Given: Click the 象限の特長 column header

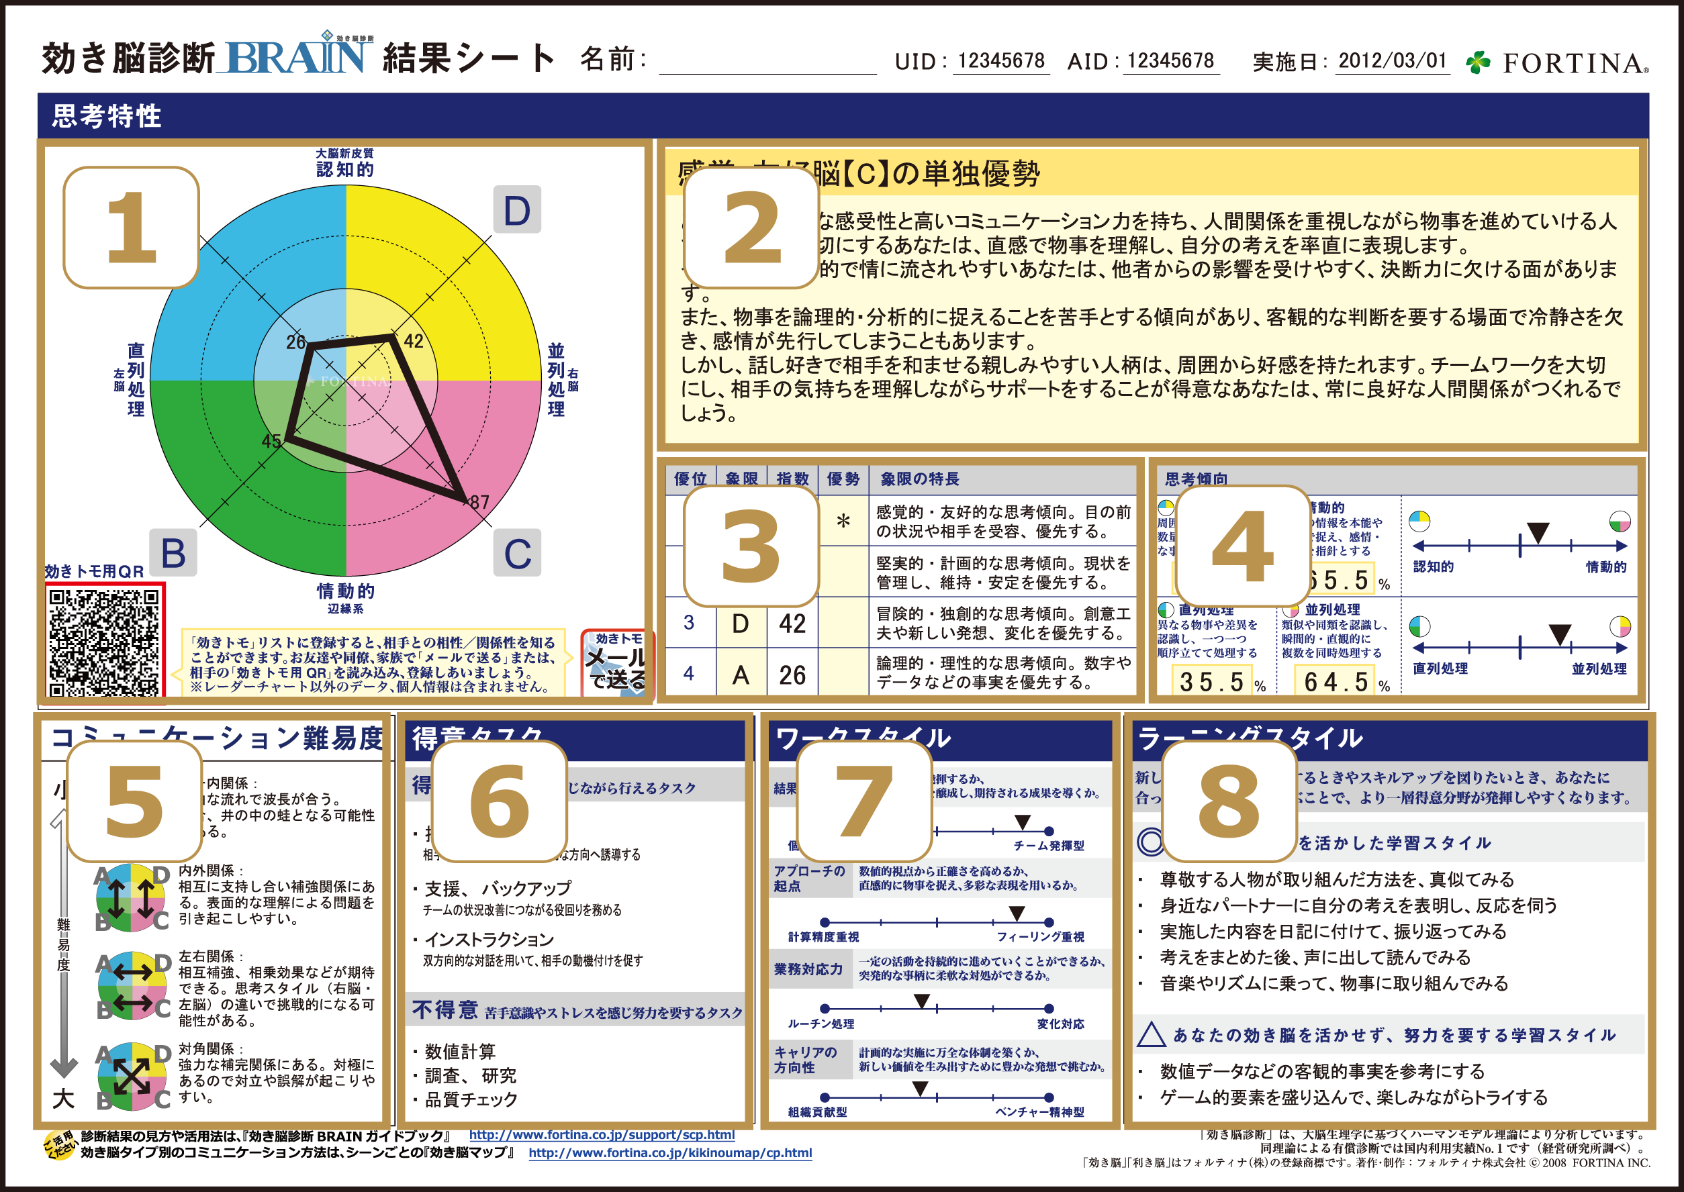Looking at the screenshot, I should tap(920, 479).
